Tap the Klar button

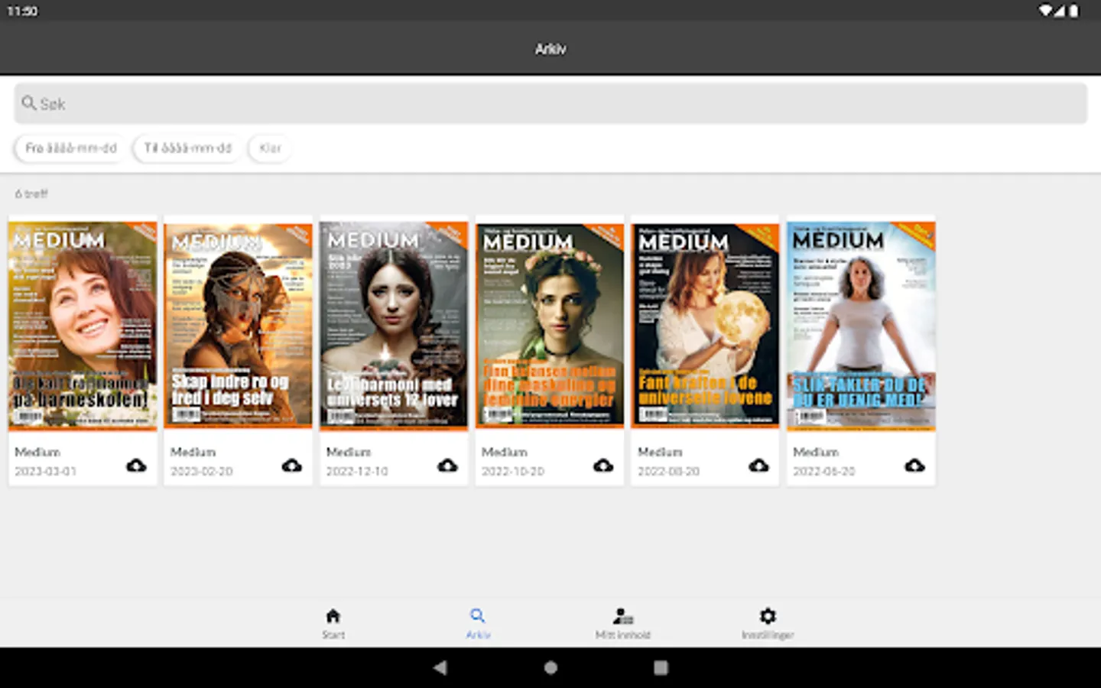pyautogui.click(x=270, y=148)
